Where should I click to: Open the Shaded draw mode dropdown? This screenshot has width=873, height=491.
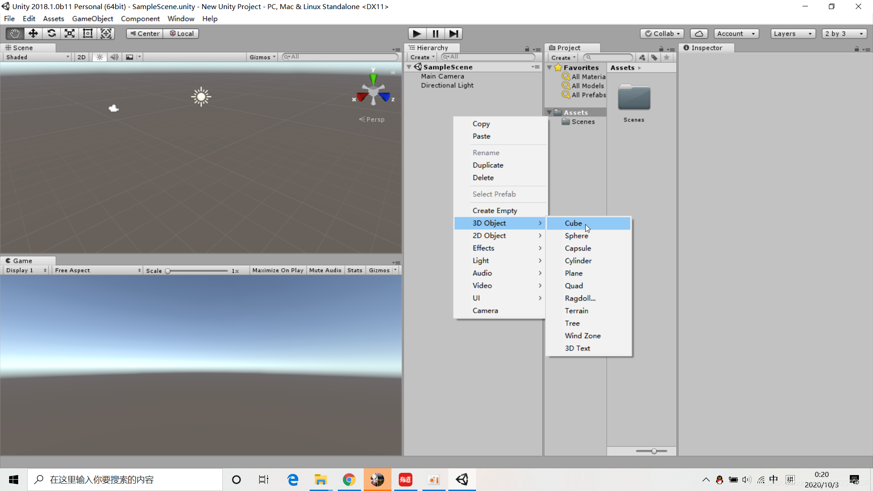point(37,57)
